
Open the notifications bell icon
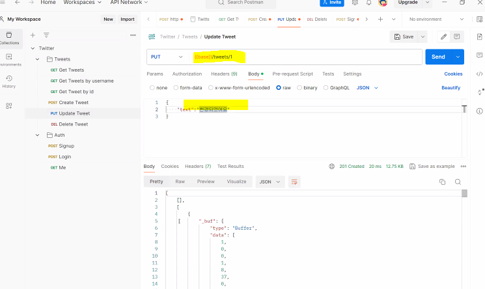coord(368,3)
